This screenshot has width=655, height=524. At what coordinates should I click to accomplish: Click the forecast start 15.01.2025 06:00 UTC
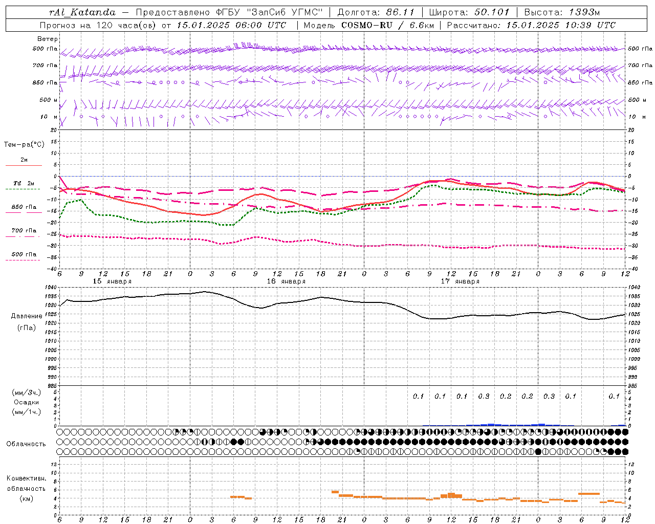[x=231, y=25]
